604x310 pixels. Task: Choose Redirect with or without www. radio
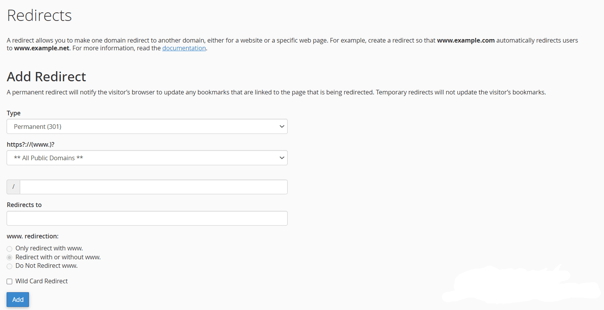[x=10, y=257]
